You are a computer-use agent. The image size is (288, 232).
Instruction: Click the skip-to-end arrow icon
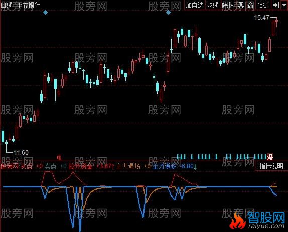coord(275,5)
